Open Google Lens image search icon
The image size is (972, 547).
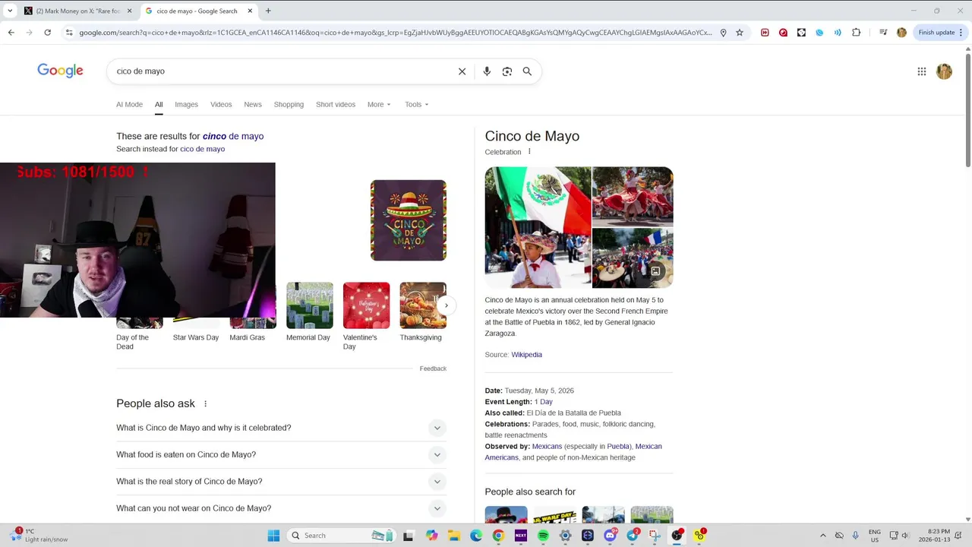coord(507,71)
